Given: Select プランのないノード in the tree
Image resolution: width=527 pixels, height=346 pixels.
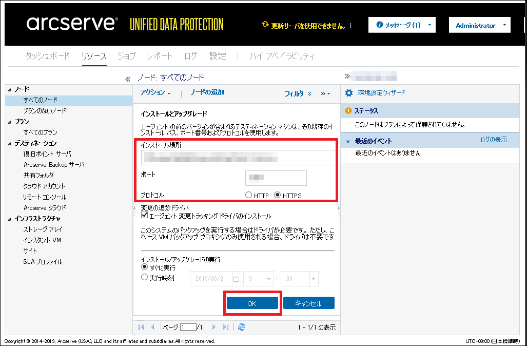Looking at the screenshot, I should pyautogui.click(x=45, y=111).
